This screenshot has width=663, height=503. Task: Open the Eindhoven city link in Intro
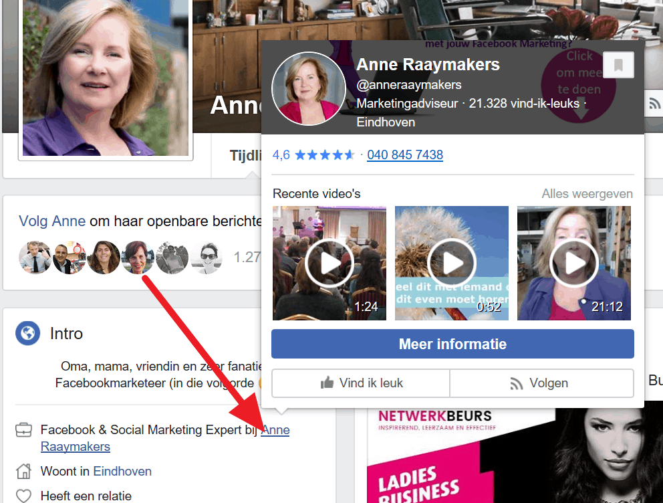(122, 472)
